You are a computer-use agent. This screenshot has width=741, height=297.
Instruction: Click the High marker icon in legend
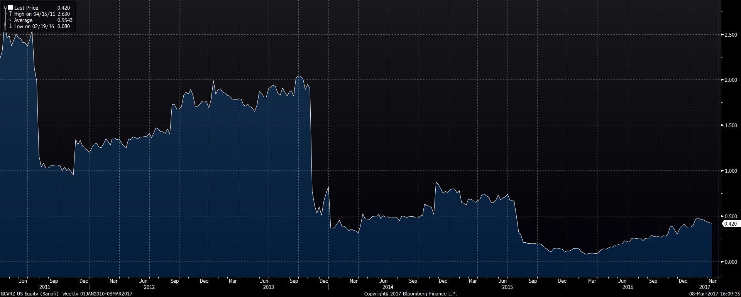coord(10,14)
